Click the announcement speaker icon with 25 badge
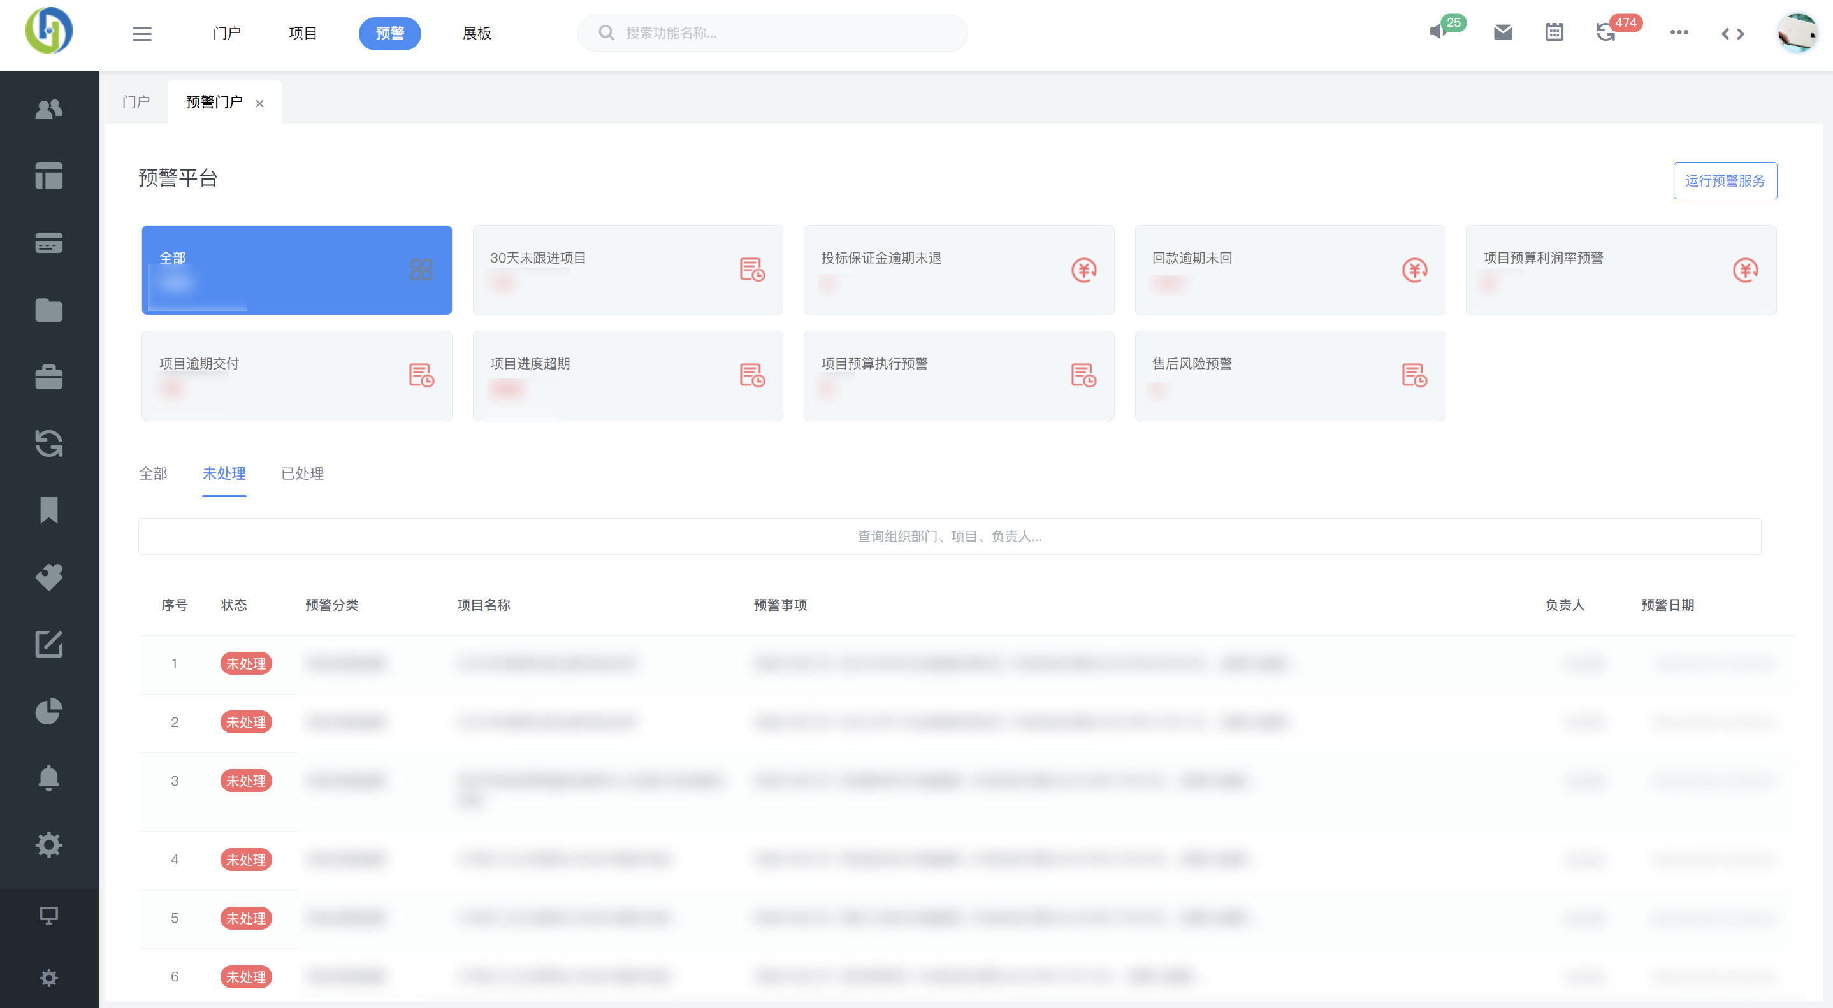Screen dimensions: 1833x1008 pos(1438,32)
